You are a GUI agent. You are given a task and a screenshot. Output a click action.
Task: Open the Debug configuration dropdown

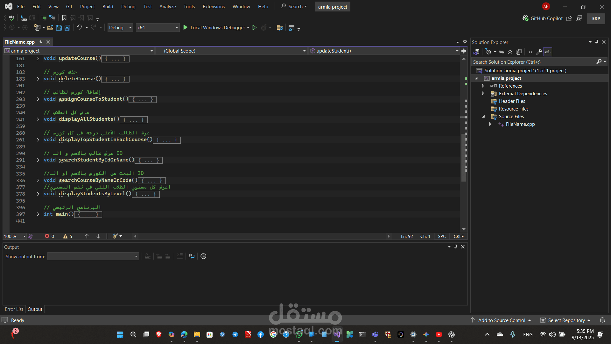click(120, 28)
